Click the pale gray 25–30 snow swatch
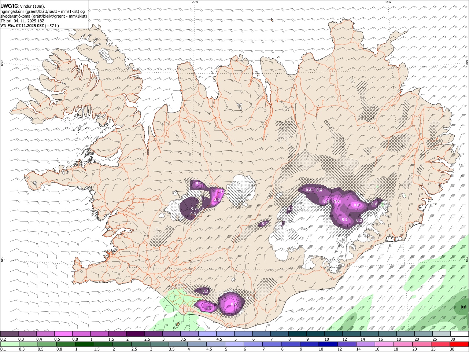 pyautogui.click(x=441, y=334)
